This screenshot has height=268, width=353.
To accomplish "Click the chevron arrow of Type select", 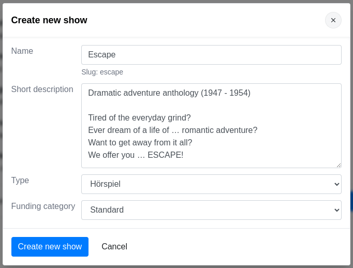I will pyautogui.click(x=336, y=184).
